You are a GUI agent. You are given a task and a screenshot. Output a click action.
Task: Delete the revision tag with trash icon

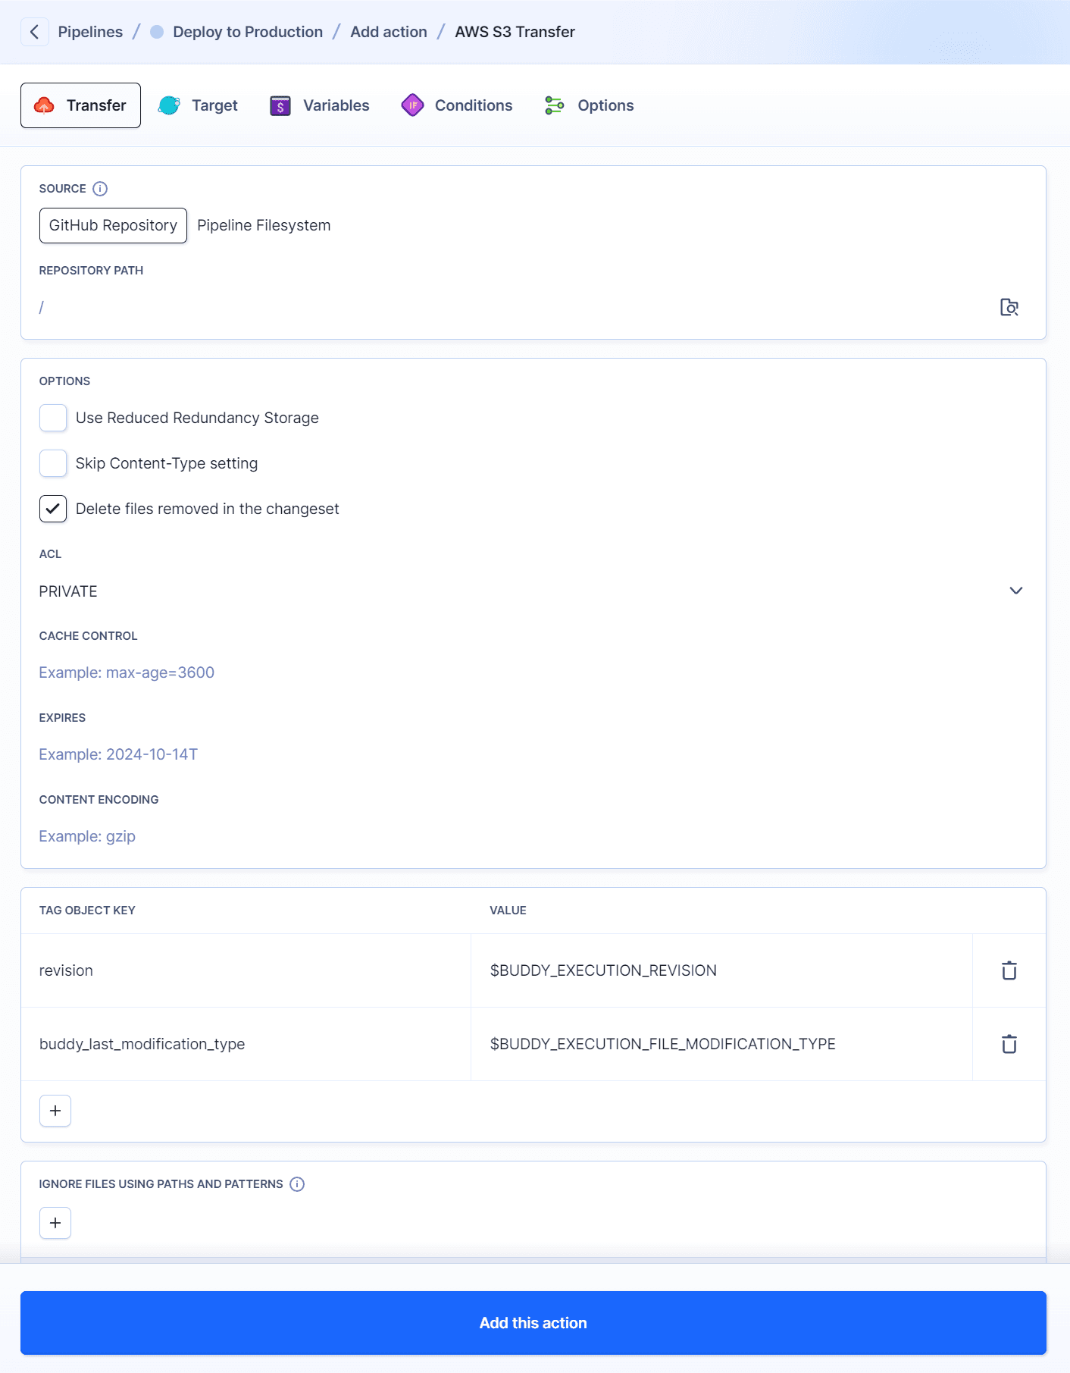click(x=1008, y=970)
